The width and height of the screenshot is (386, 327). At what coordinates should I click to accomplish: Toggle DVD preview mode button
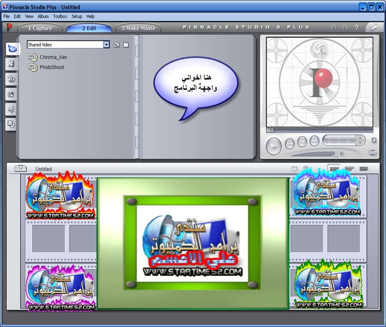click(372, 153)
